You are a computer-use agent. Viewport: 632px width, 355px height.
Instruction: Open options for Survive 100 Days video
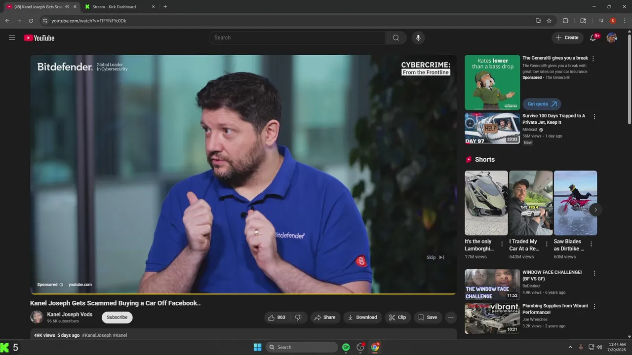click(x=594, y=117)
